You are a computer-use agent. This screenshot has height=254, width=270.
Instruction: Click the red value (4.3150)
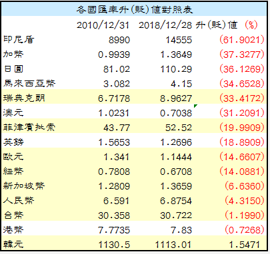tap(245, 201)
